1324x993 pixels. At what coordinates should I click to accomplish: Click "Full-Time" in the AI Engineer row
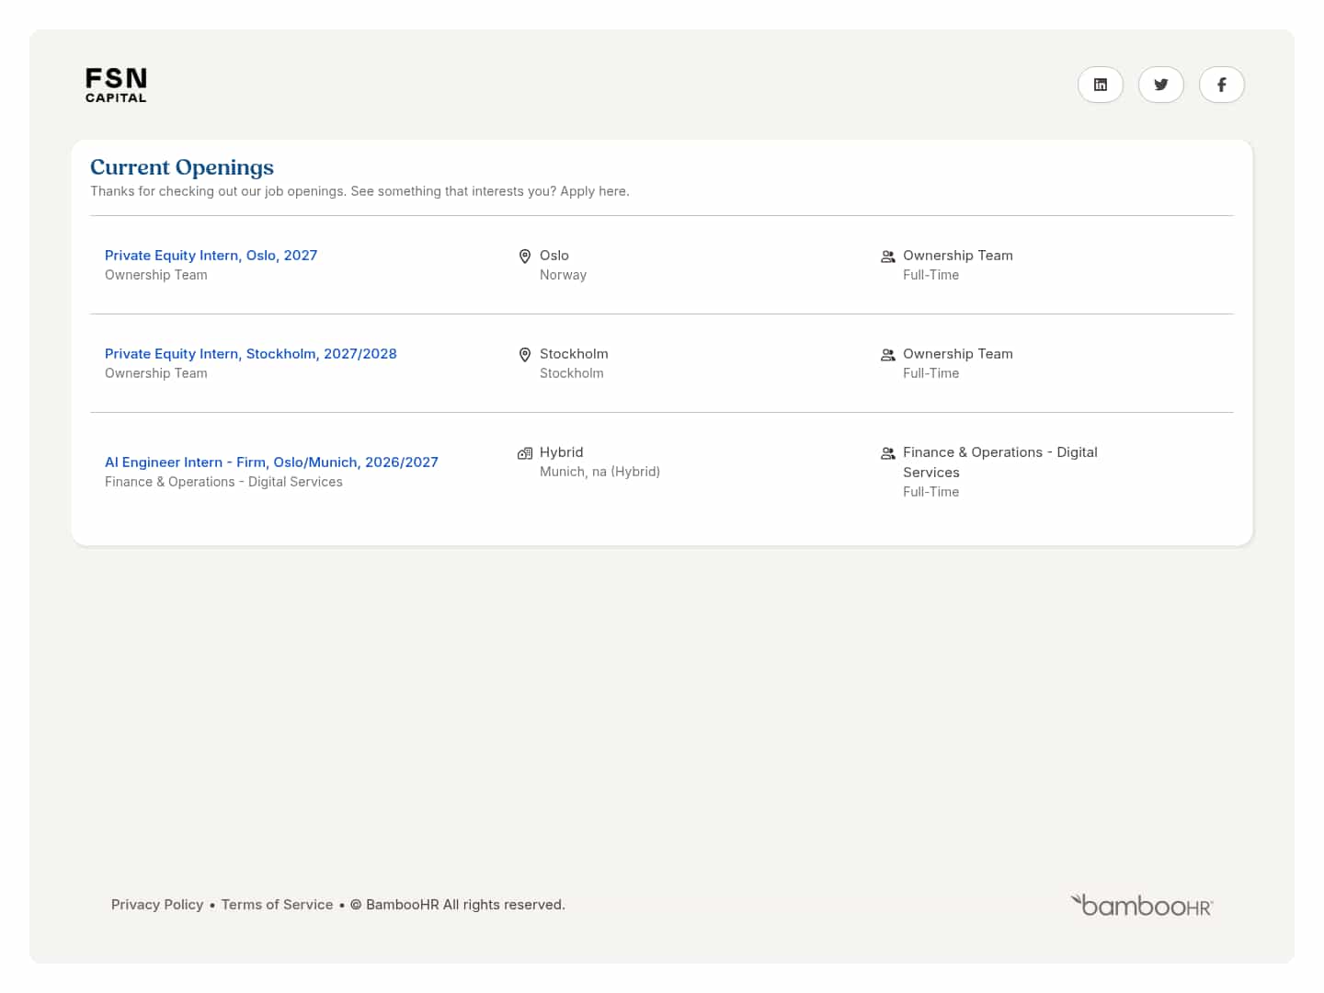[930, 492]
